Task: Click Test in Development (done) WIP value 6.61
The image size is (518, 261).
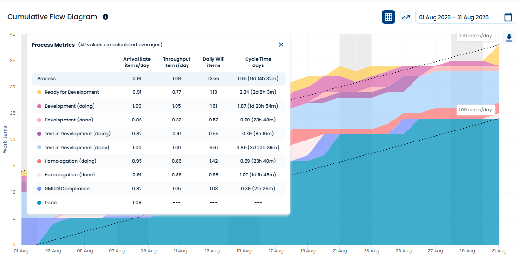Action: 213,147
